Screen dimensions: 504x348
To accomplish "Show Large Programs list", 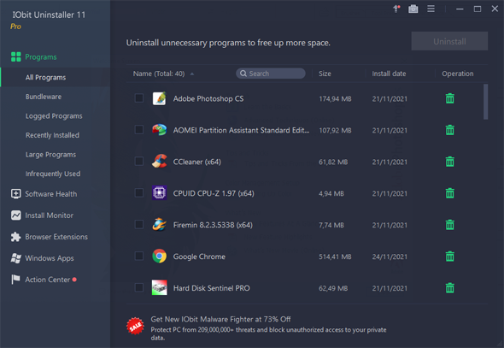I will point(50,155).
